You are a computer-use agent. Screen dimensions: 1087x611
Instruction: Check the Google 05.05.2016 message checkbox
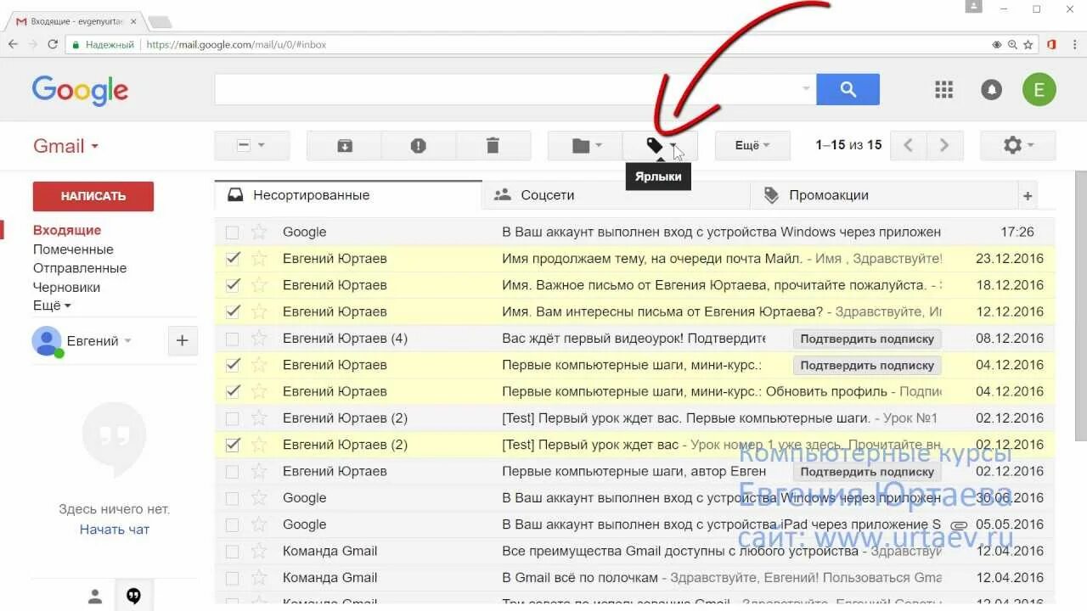click(x=233, y=524)
